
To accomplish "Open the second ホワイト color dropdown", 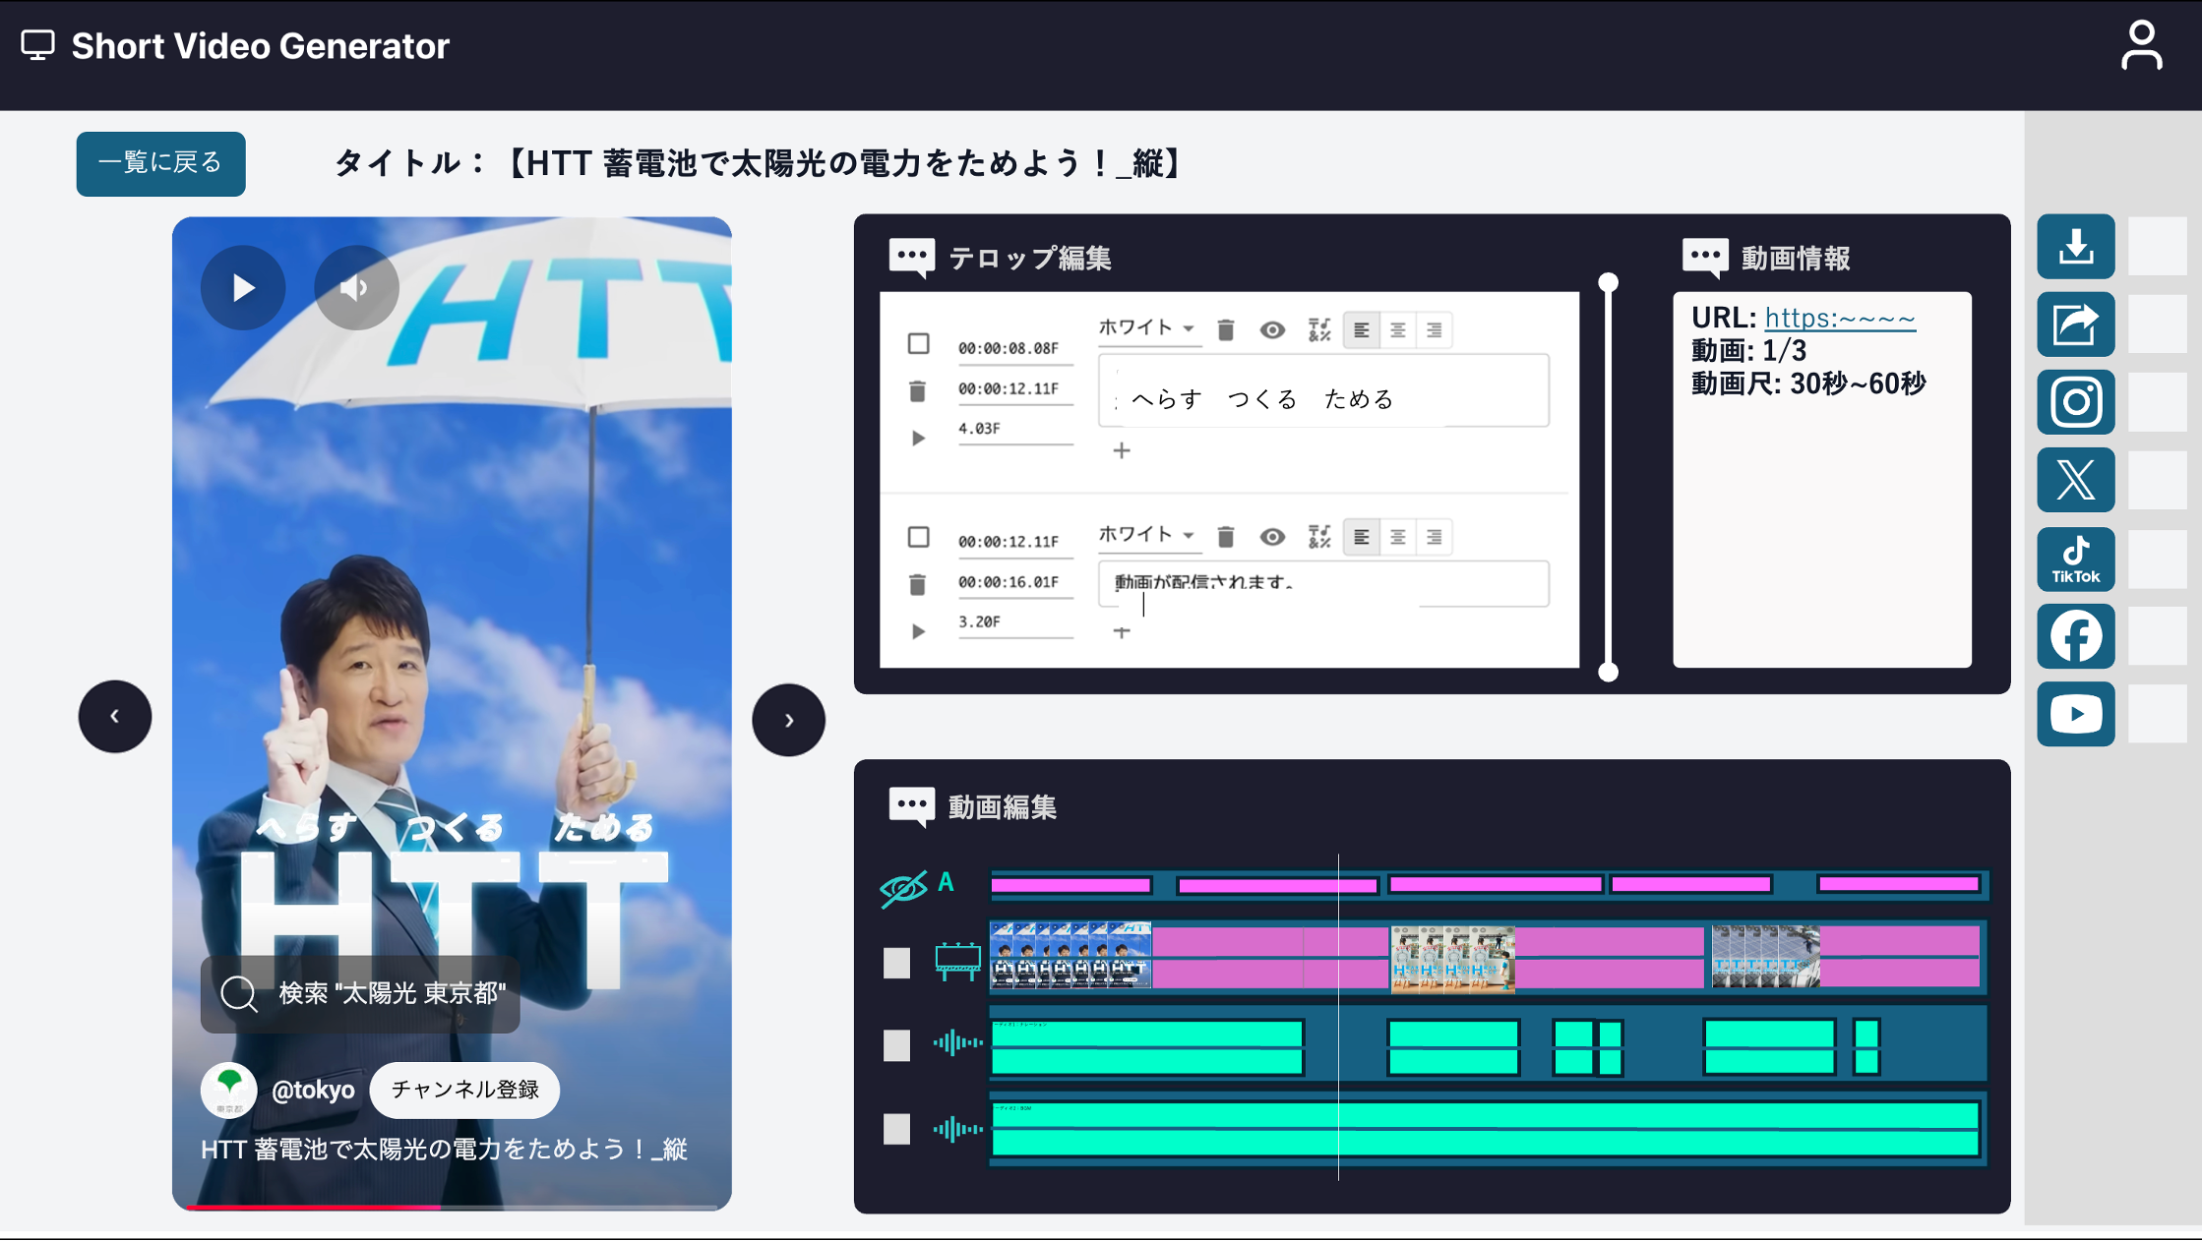I will tap(1146, 535).
